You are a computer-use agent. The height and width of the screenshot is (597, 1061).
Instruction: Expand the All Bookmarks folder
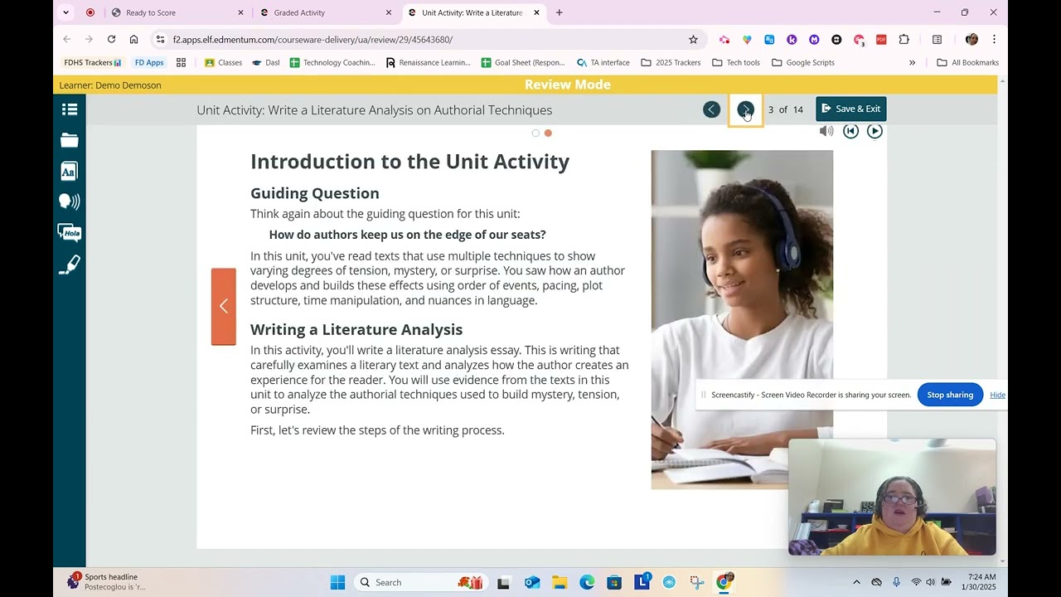(x=967, y=62)
